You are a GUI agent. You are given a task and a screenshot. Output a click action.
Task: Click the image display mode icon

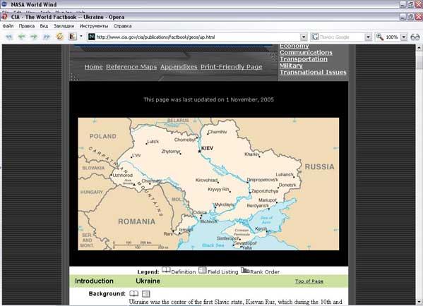tap(73, 37)
